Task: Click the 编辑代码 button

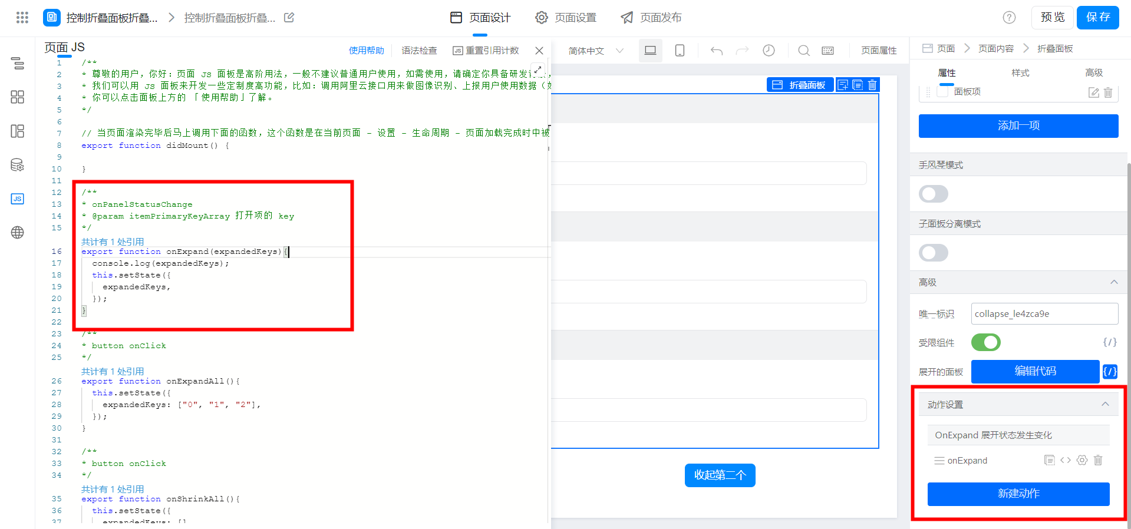Action: pos(1035,371)
